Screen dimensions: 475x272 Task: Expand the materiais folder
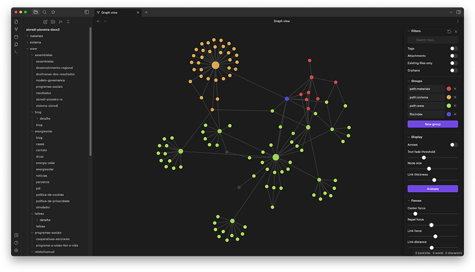point(27,36)
